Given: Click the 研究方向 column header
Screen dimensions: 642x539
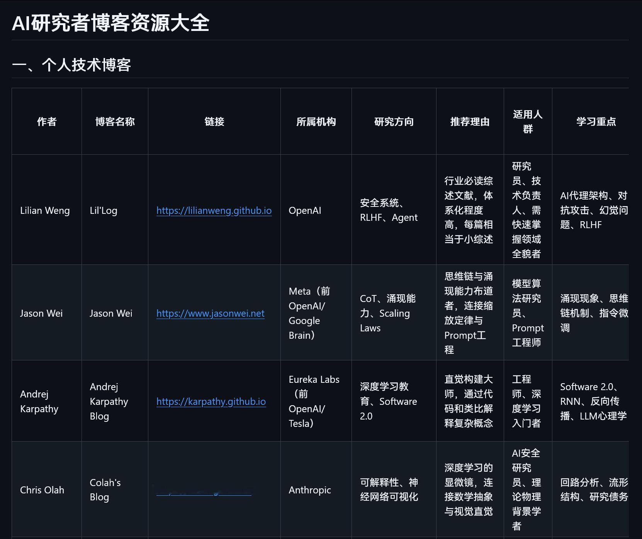Looking at the screenshot, I should [x=394, y=121].
